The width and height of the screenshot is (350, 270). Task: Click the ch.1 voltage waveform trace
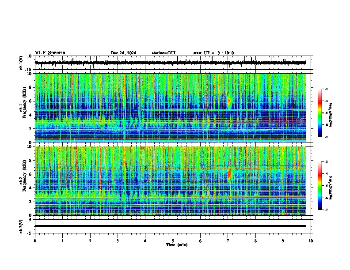tap(171, 63)
